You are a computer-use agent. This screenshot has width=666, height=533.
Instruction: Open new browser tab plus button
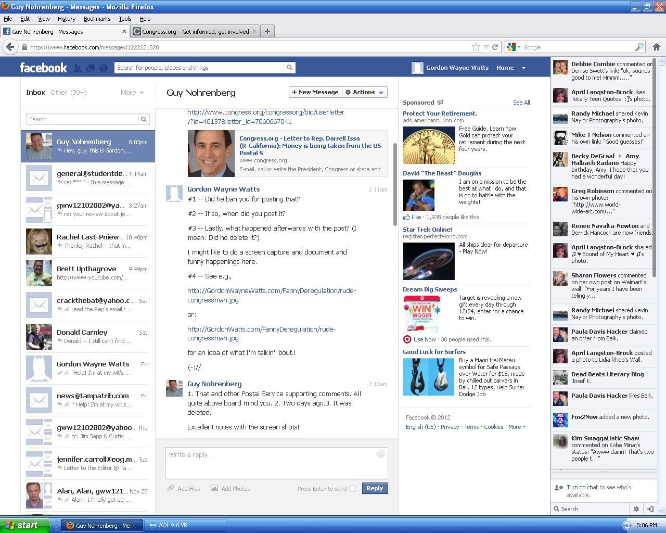[267, 31]
